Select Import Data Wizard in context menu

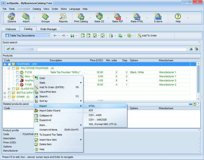[59, 110]
